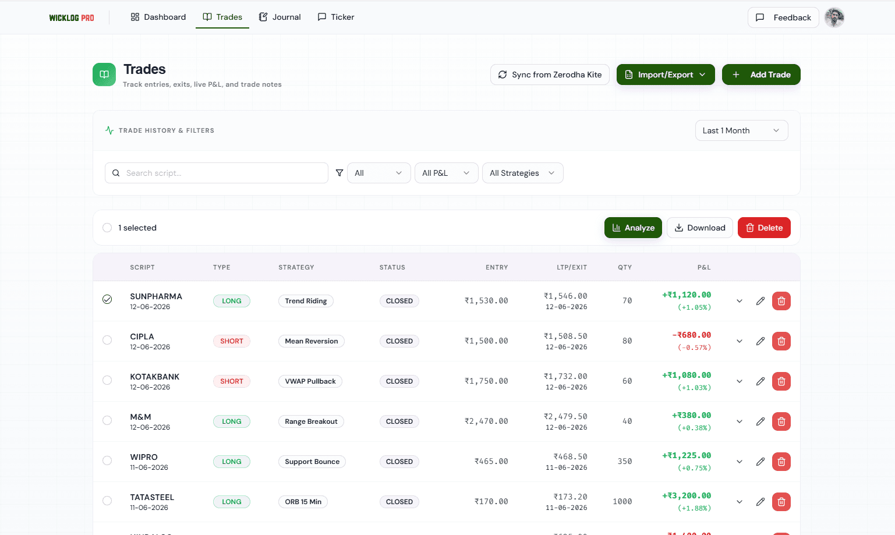Open the All trade type filter dropdown

pyautogui.click(x=378, y=173)
